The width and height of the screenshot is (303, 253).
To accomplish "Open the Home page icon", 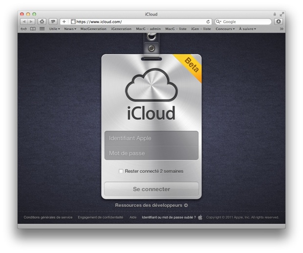I will [x=42, y=21].
